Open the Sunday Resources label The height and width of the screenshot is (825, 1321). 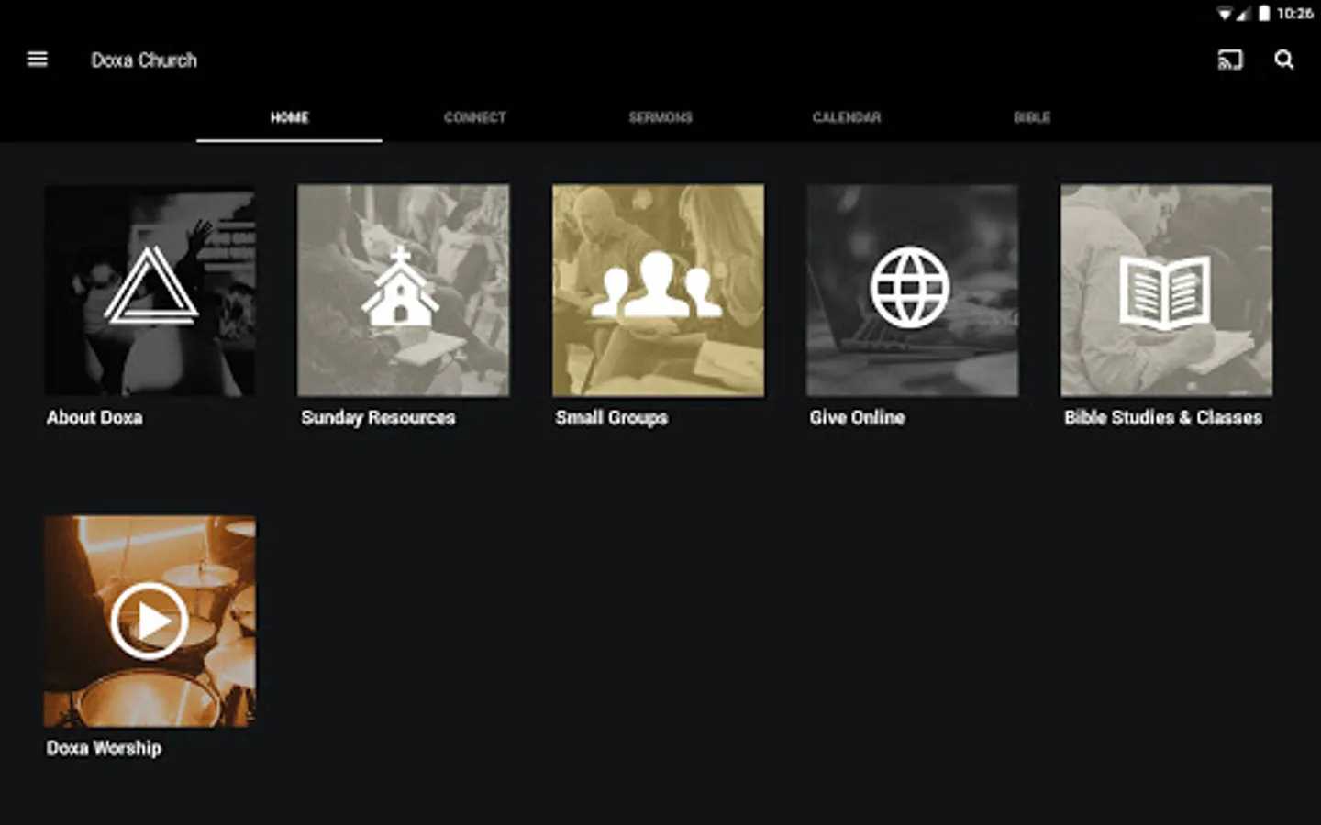pos(378,418)
